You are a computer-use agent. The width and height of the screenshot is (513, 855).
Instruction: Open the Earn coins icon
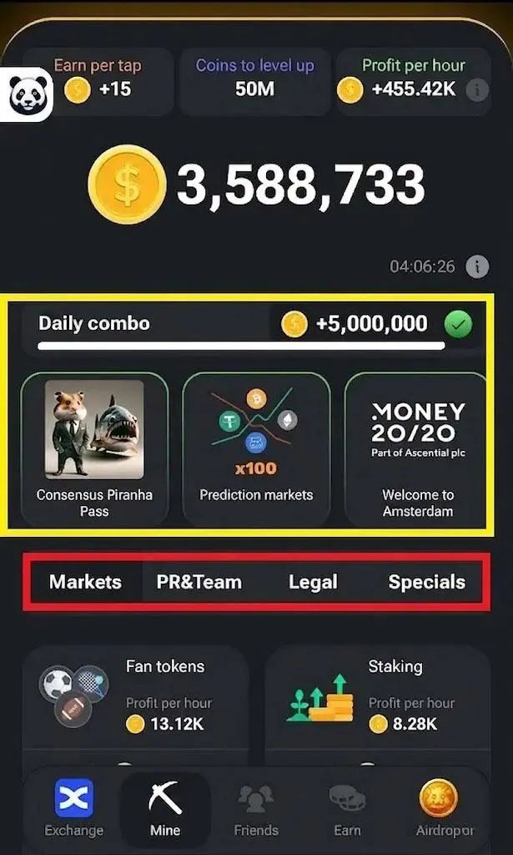(x=347, y=799)
